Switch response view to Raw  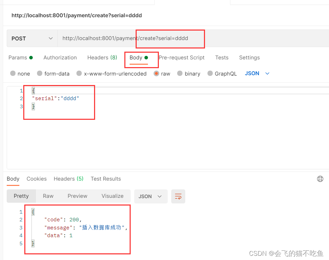tap(48, 196)
